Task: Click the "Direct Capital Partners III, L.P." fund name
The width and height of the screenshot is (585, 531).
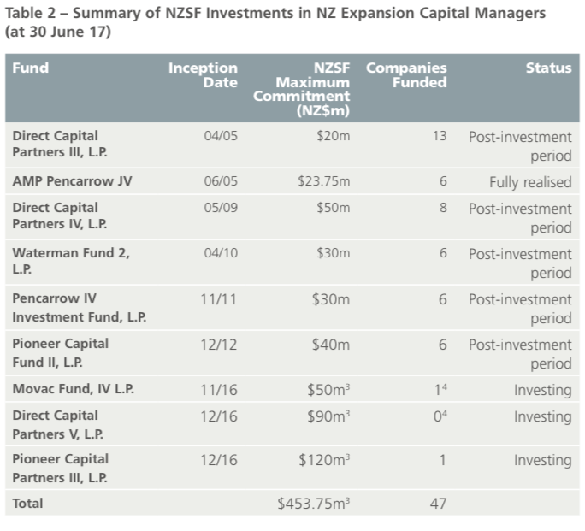Action: tap(56, 145)
